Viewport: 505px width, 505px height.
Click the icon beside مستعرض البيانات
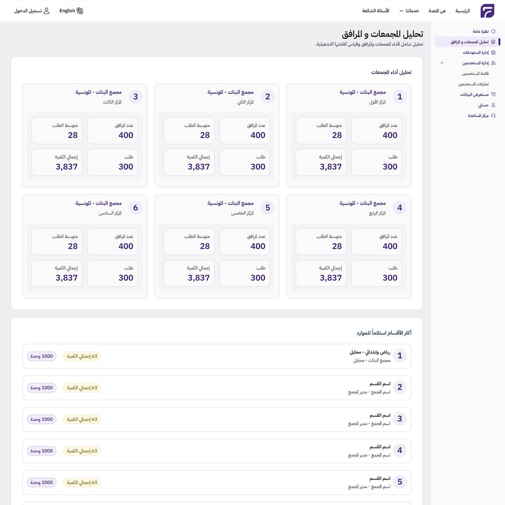coord(493,95)
